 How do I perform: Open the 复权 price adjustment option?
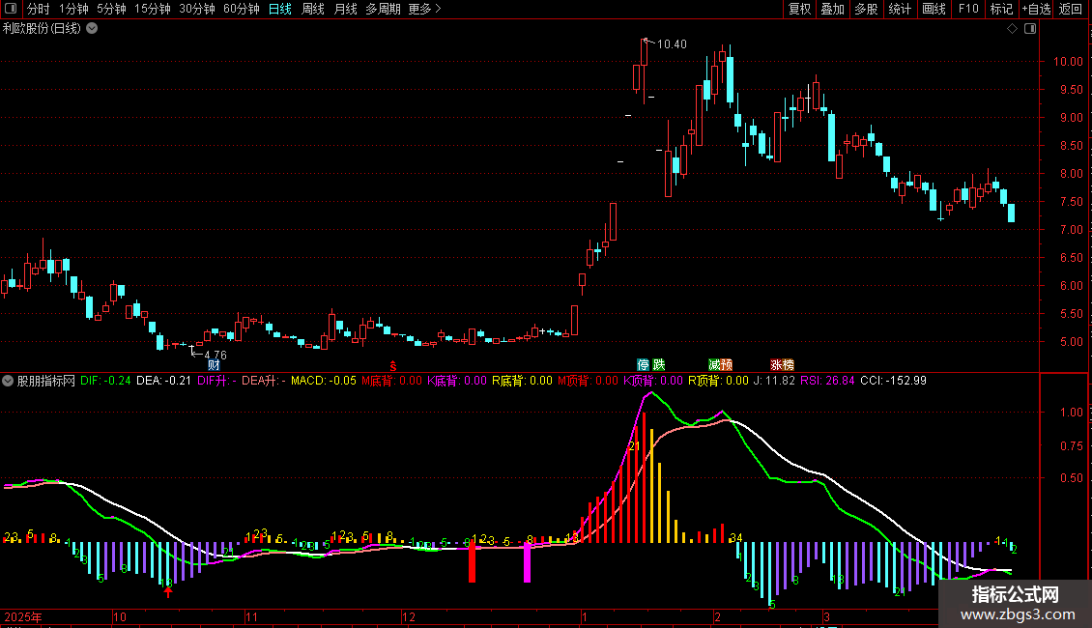[x=799, y=9]
